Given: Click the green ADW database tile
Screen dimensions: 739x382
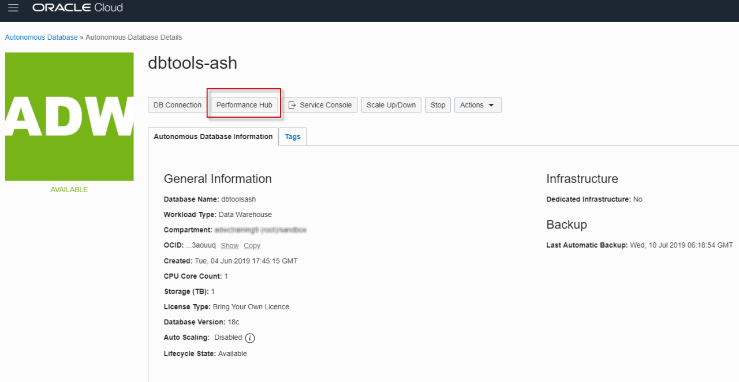Looking at the screenshot, I should [69, 117].
